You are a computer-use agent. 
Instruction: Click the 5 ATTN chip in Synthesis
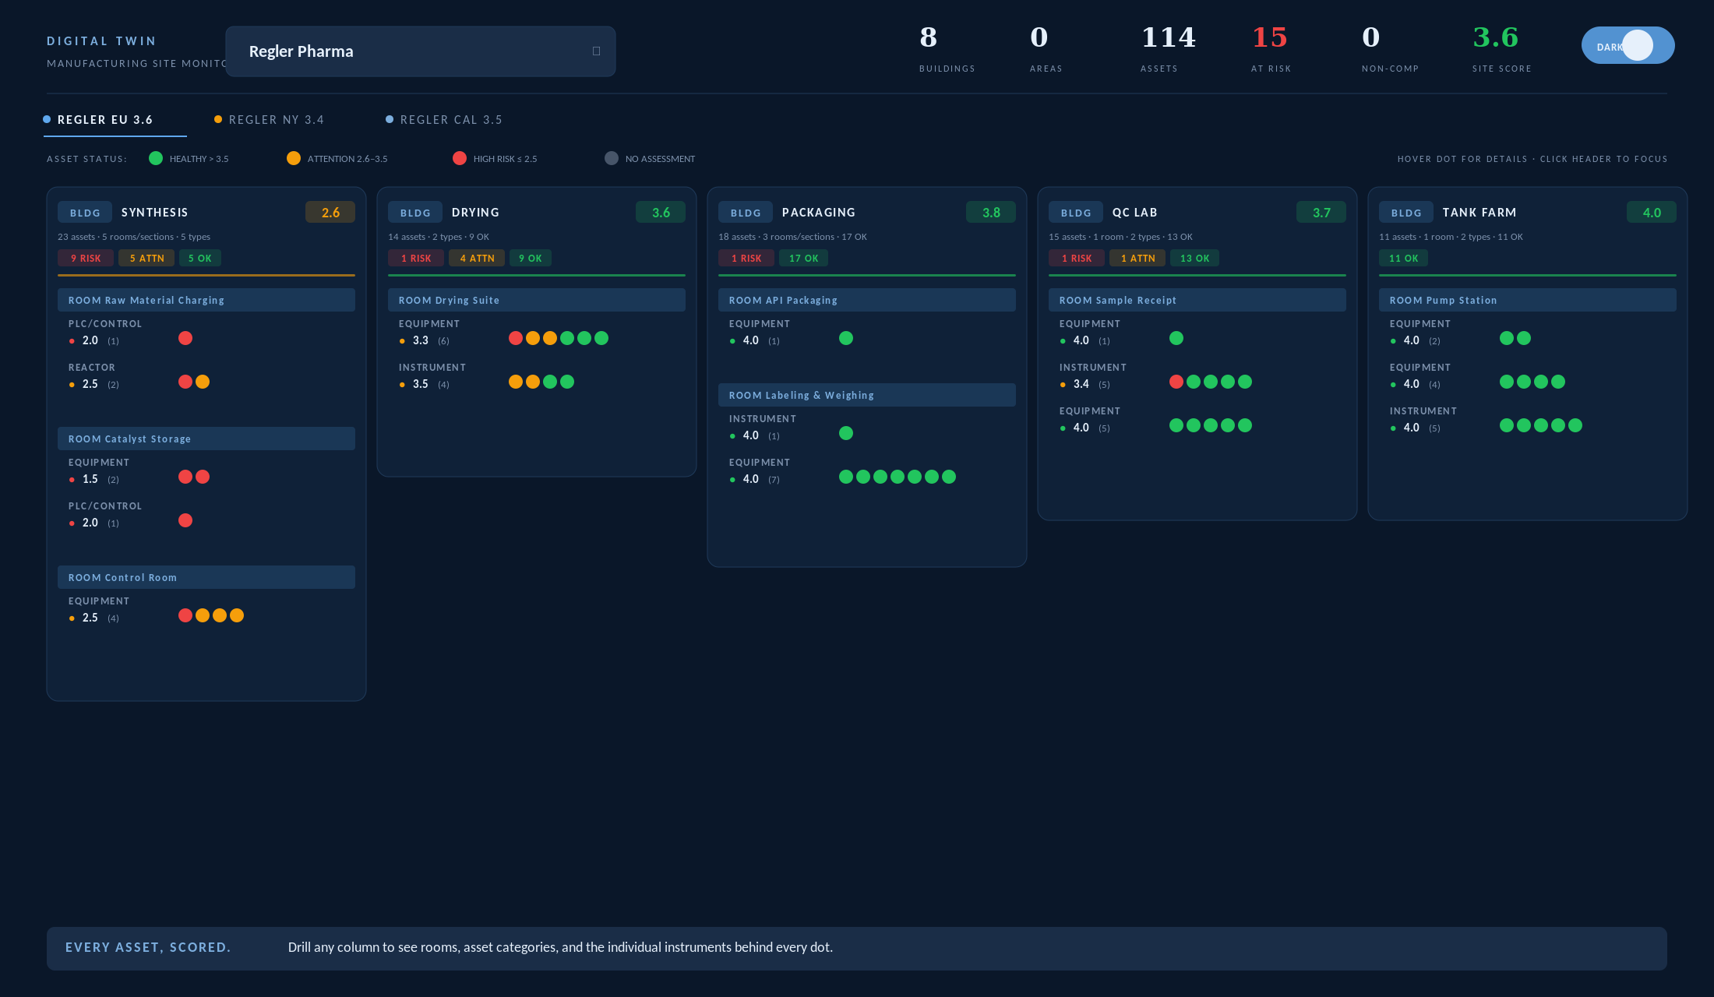pos(146,259)
